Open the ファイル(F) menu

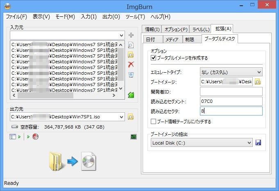[x=16, y=17]
